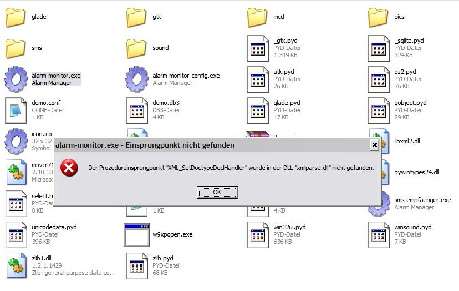The width and height of the screenshot is (459, 291).
Task: Select the bz2.pyd file
Action: 378,79
